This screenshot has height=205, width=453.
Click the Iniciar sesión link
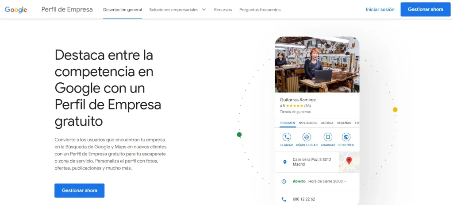click(x=380, y=10)
